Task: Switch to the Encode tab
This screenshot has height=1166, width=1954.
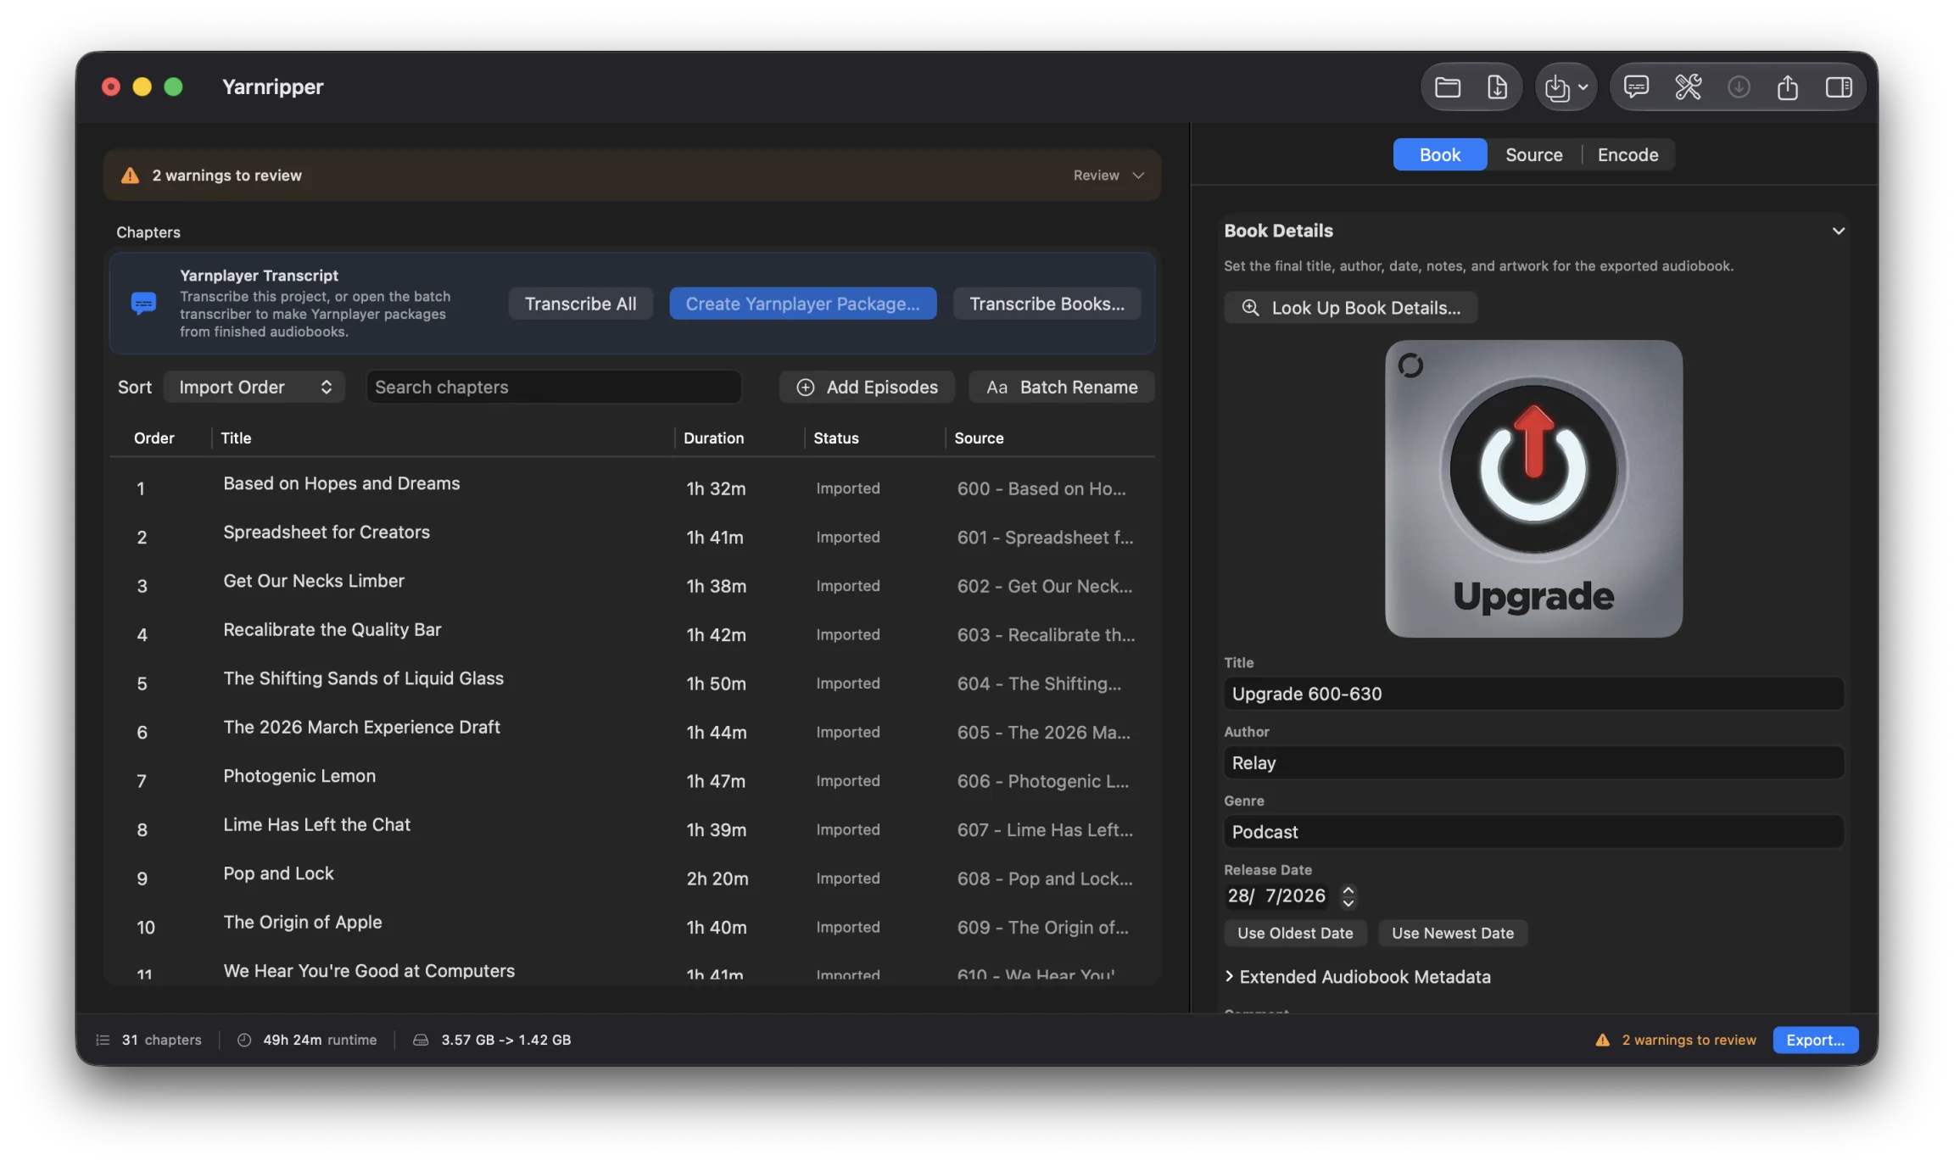Action: point(1627,154)
